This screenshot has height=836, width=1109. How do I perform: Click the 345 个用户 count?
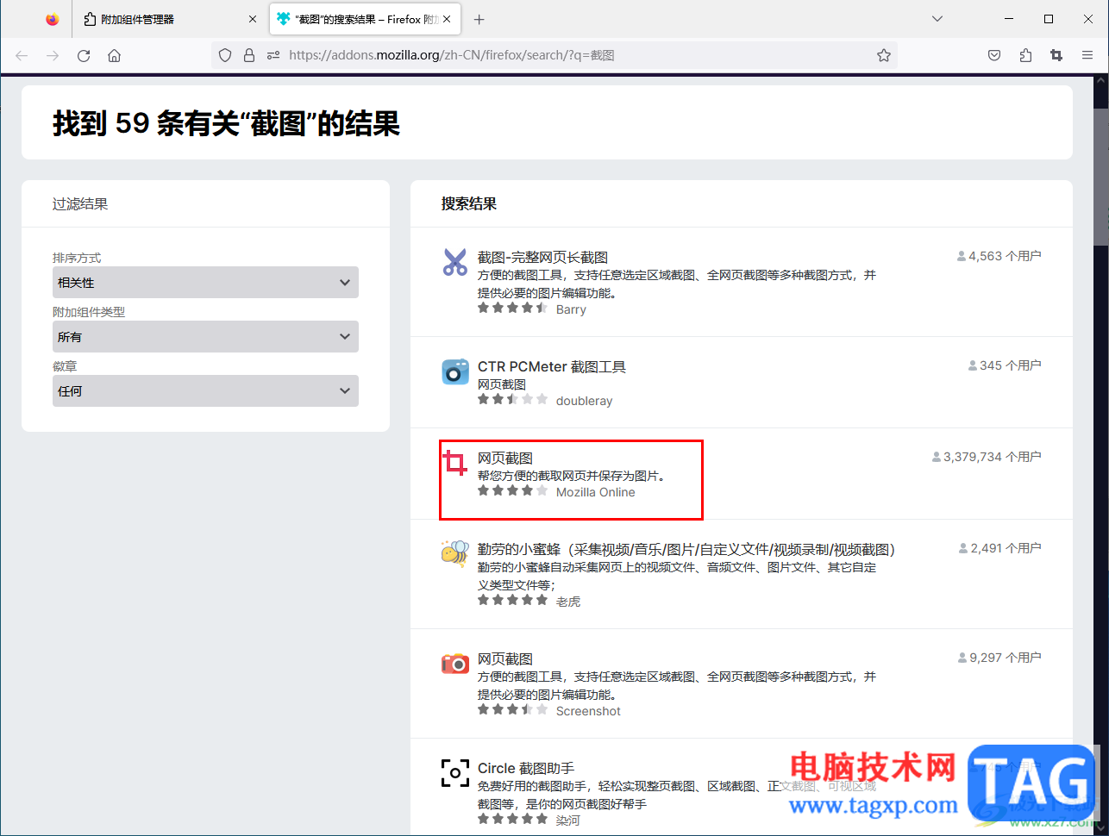(1005, 365)
